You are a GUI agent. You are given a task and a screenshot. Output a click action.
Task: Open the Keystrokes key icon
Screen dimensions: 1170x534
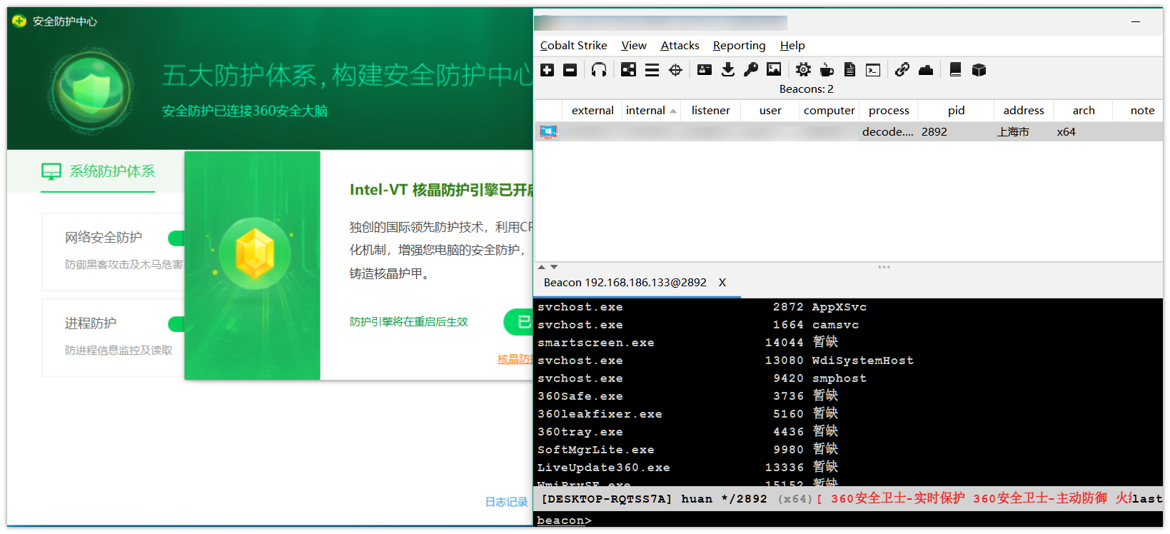(750, 70)
